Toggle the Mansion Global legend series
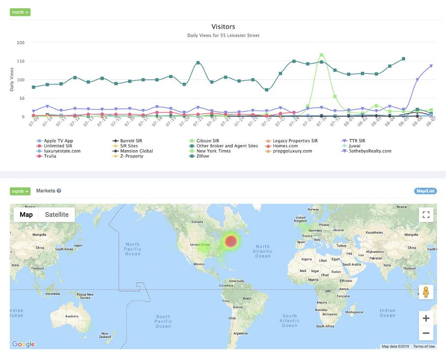This screenshot has width=446, height=358. click(133, 151)
